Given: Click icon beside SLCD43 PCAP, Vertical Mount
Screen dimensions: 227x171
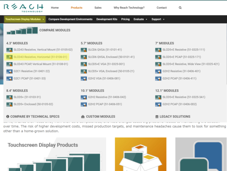Looking at the screenshot, I should point(9,64).
